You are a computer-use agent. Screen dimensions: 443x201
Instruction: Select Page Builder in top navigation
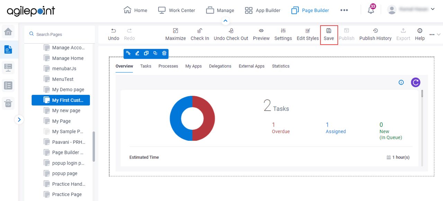[310, 10]
